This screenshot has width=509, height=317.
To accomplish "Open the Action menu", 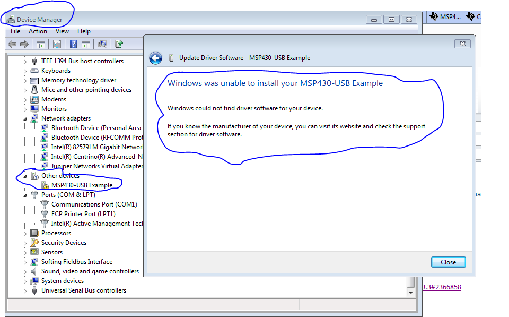I will point(38,31).
